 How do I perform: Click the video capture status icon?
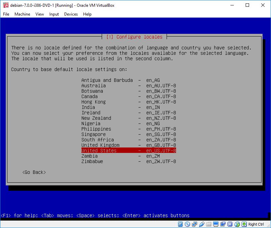coord(223,224)
